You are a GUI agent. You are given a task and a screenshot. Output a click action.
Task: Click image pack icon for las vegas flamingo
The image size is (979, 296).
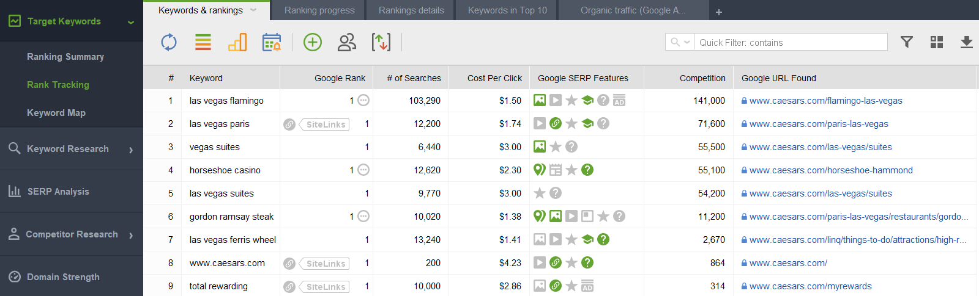[540, 100]
